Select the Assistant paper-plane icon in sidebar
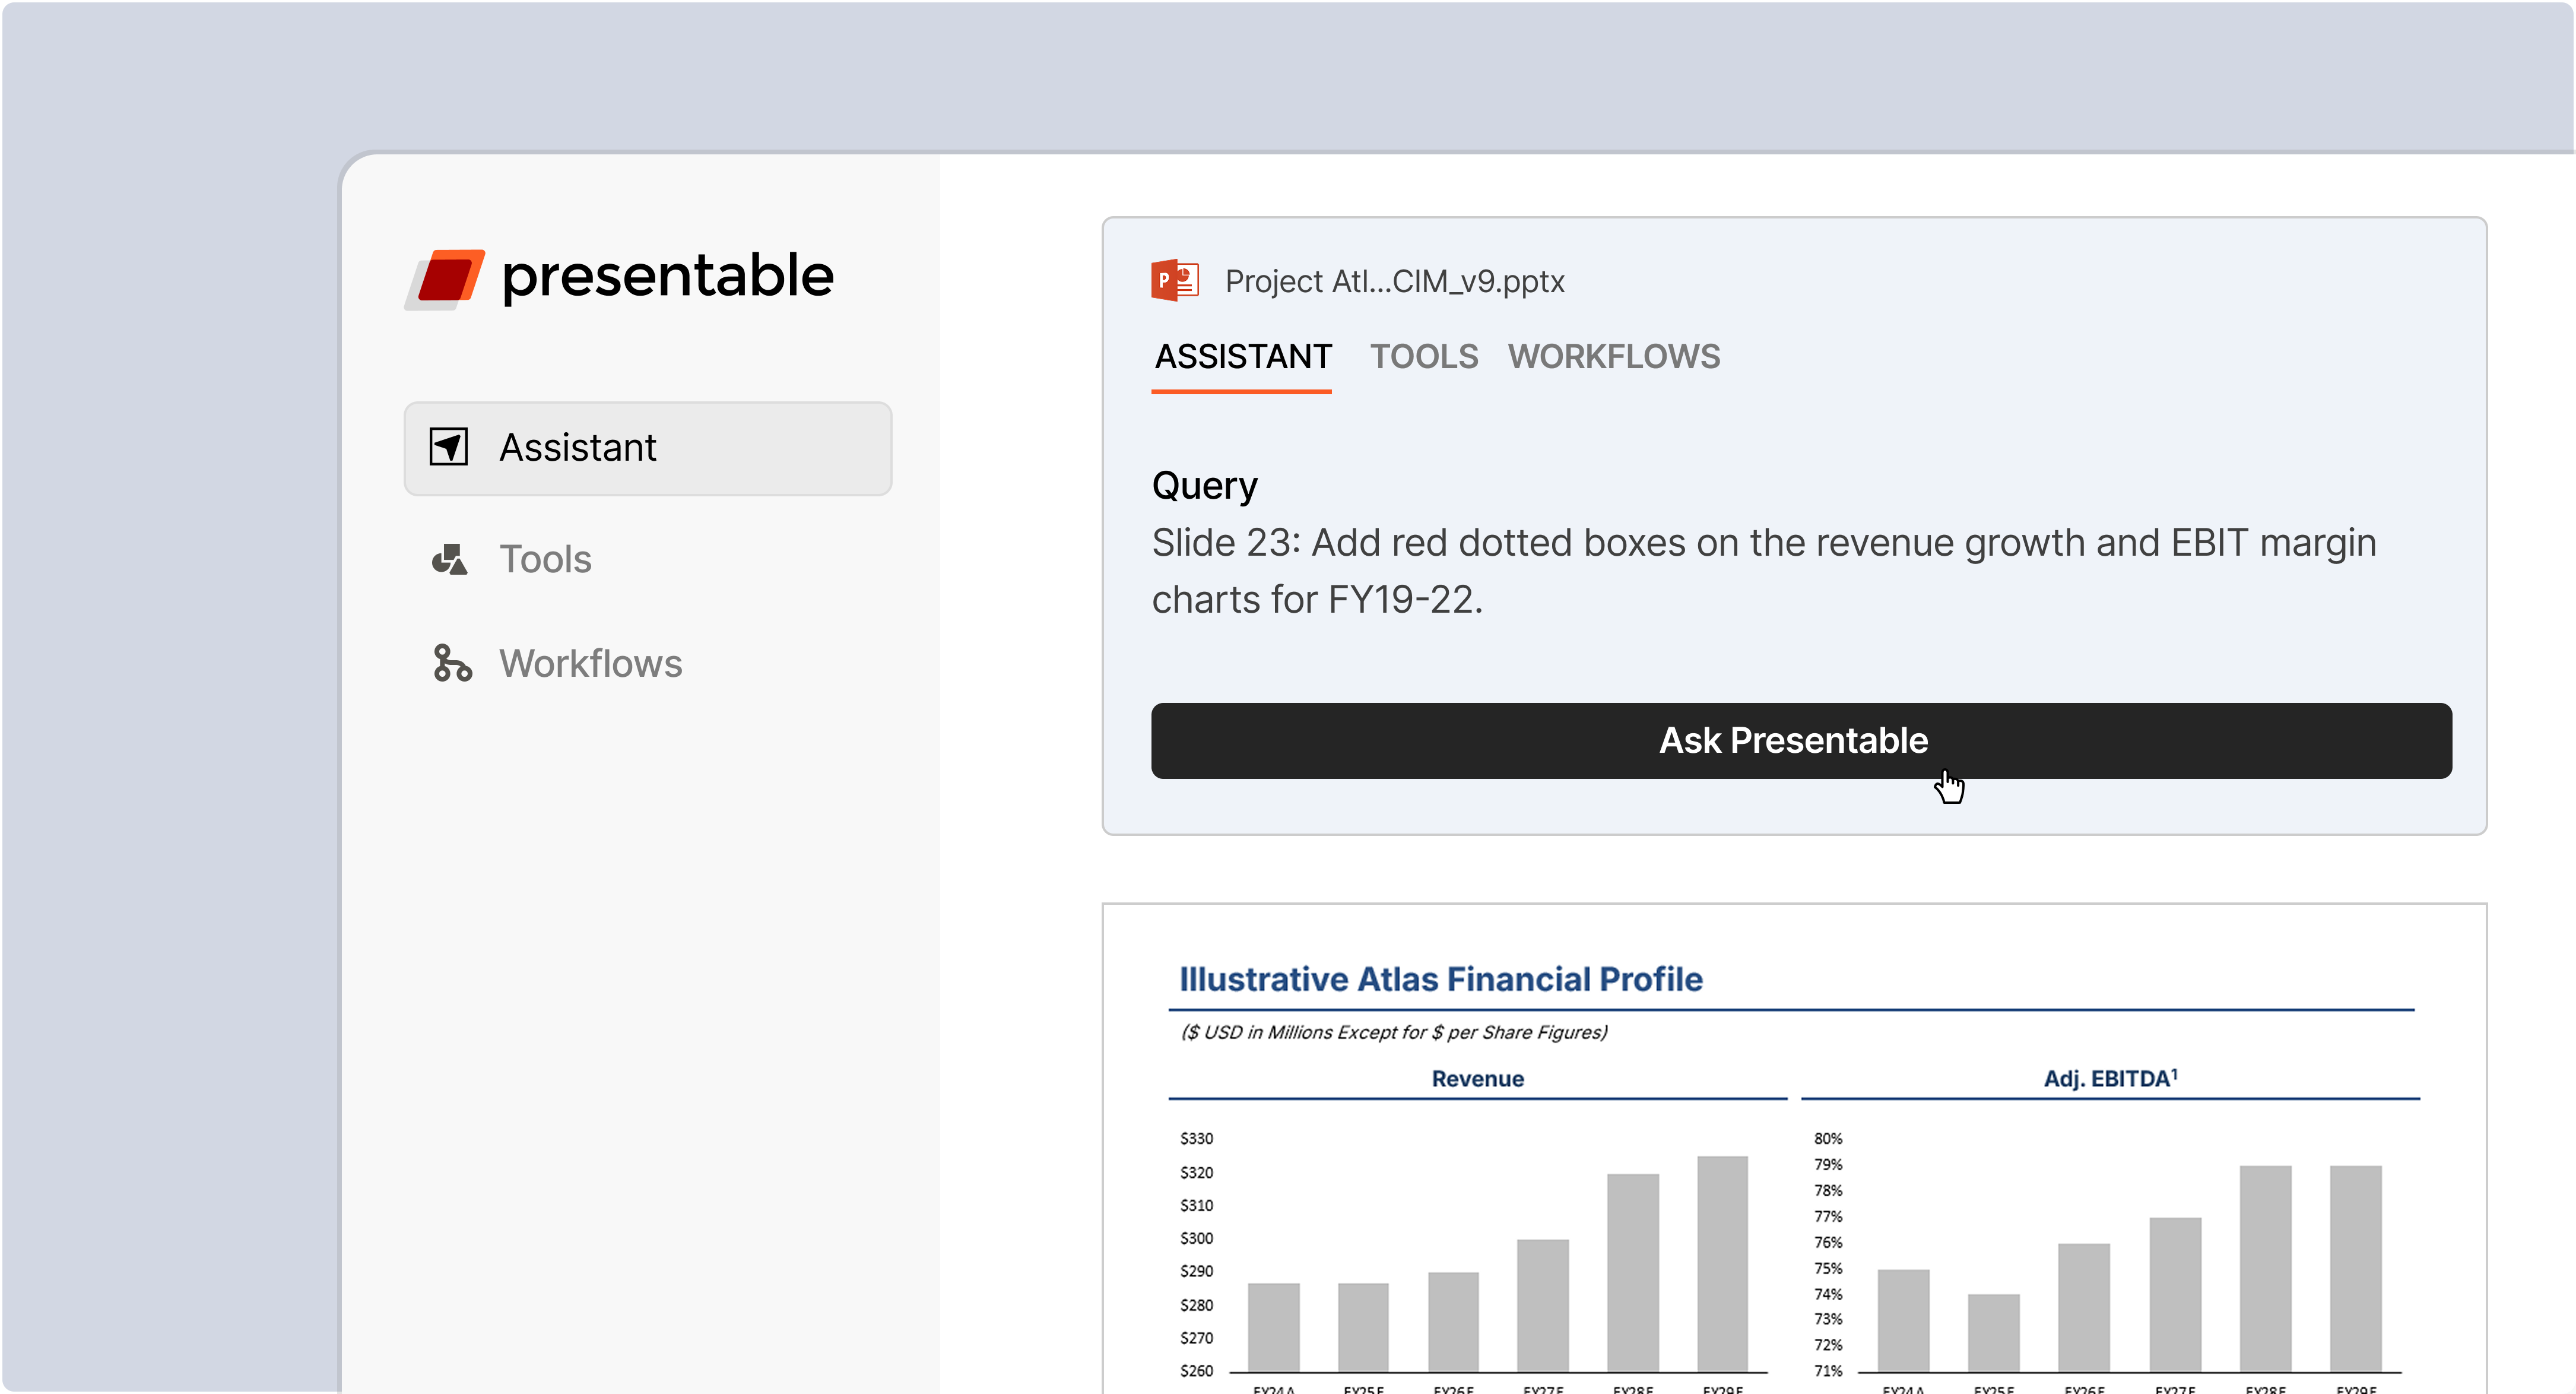The image size is (2576, 1394). [449, 447]
